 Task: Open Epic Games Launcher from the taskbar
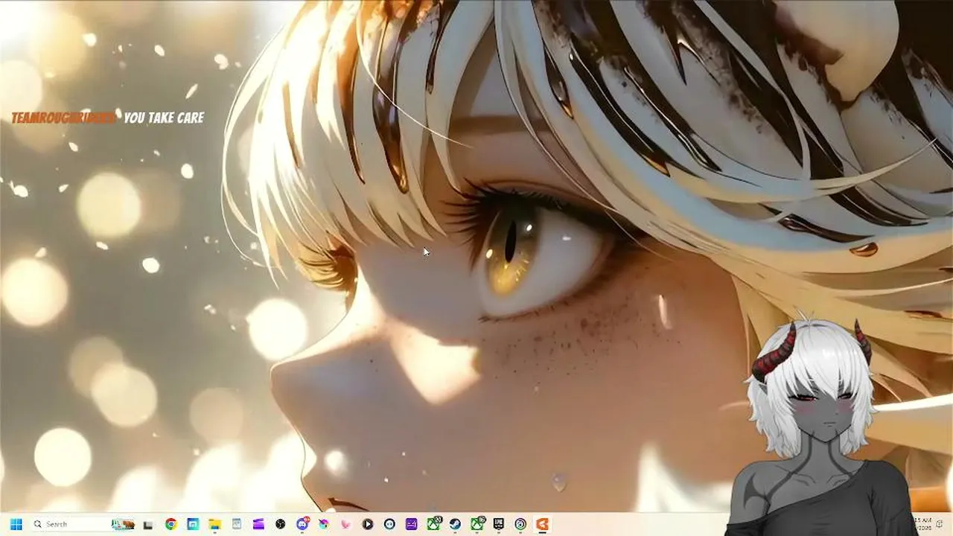point(499,524)
